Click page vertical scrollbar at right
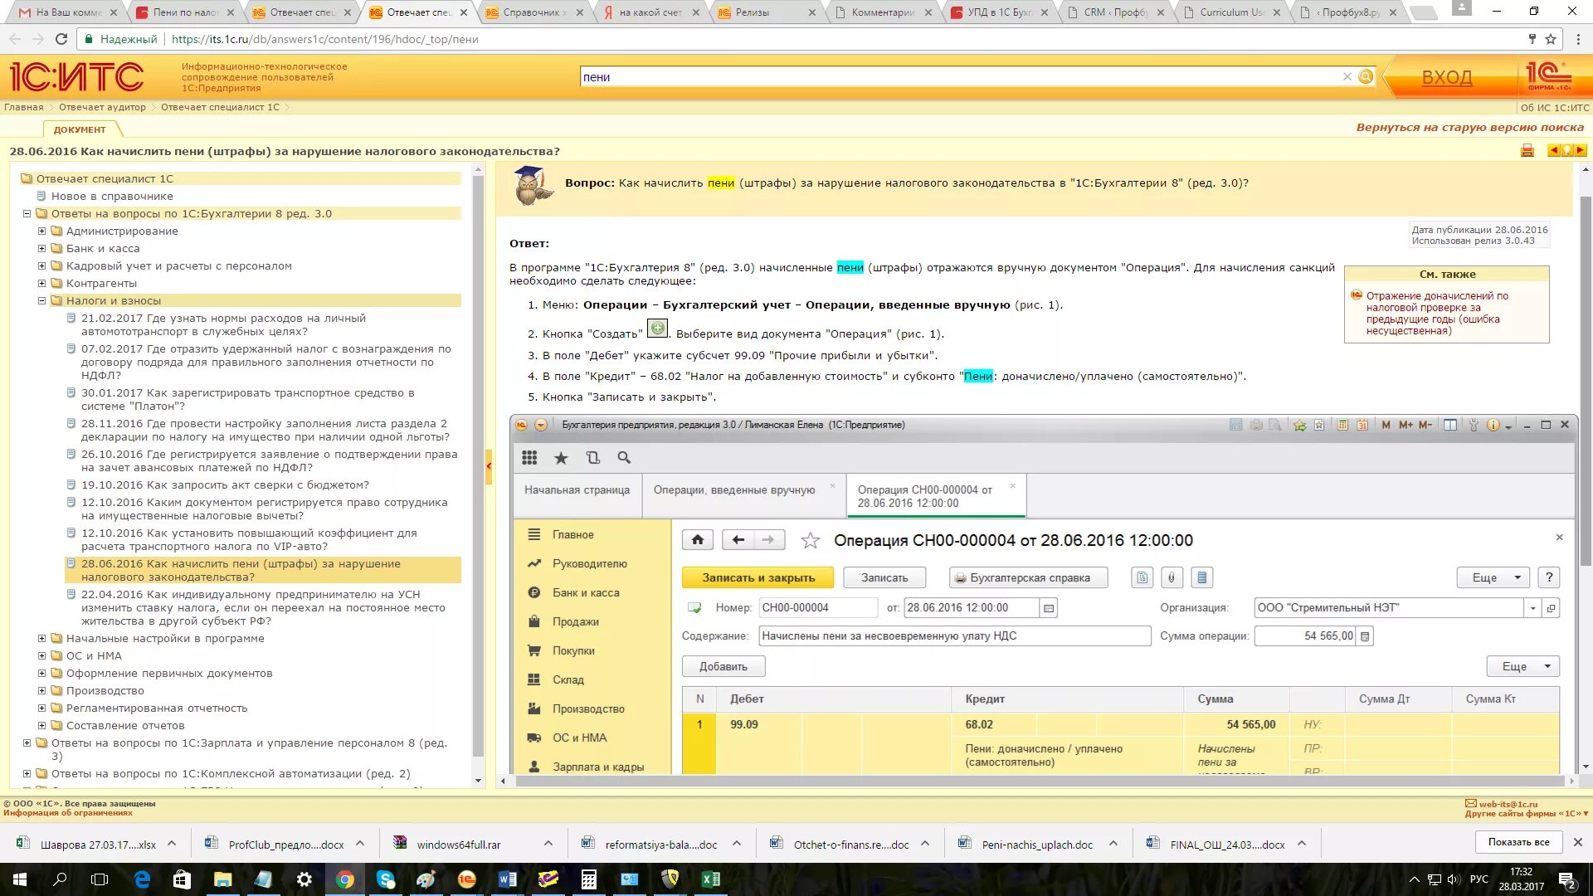1593x896 pixels. (x=1586, y=382)
